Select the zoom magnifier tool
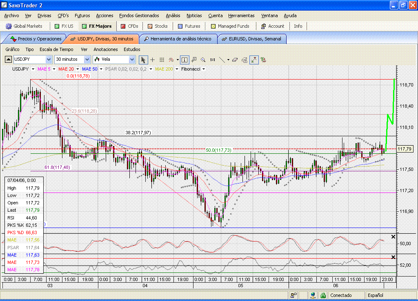418x301 pixels. tap(203, 60)
